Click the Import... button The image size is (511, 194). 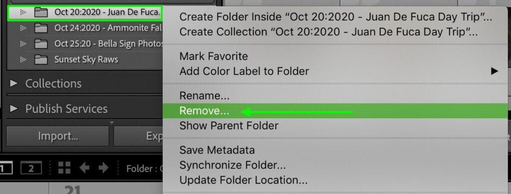pos(58,136)
